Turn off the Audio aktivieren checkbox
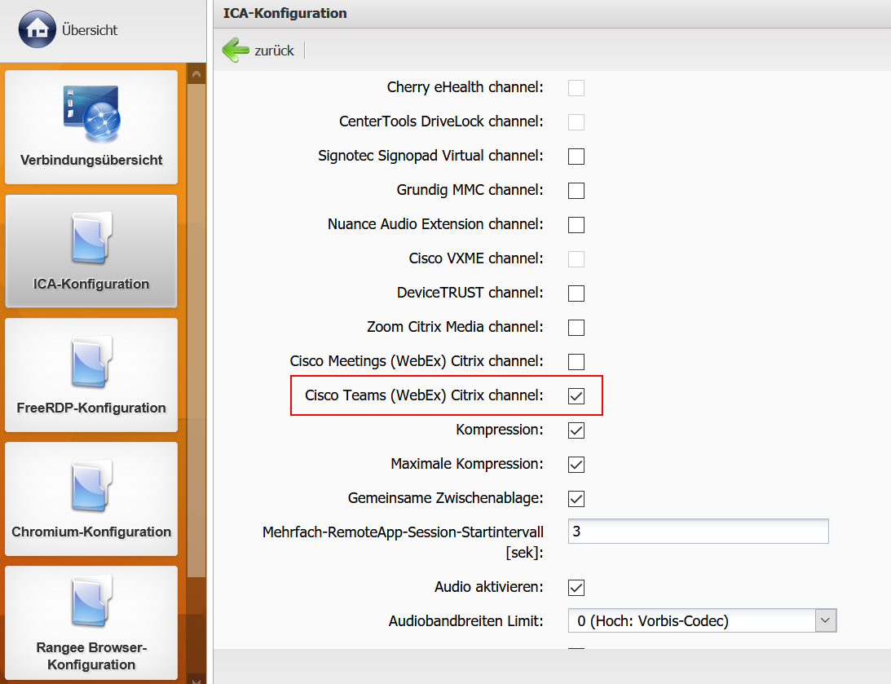 pos(576,587)
